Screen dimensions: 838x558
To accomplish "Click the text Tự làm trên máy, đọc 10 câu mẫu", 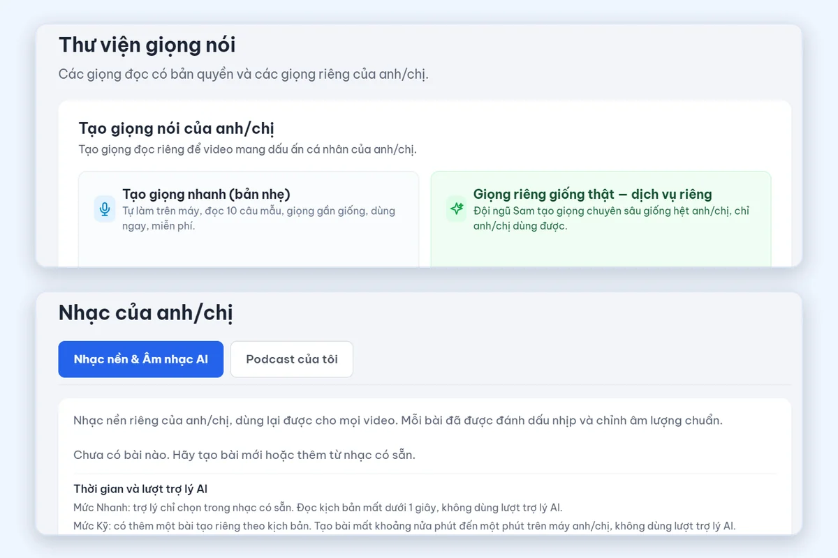I will click(259, 218).
